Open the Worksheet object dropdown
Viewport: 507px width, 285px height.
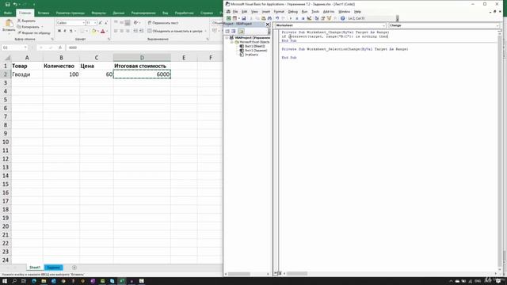383,25
